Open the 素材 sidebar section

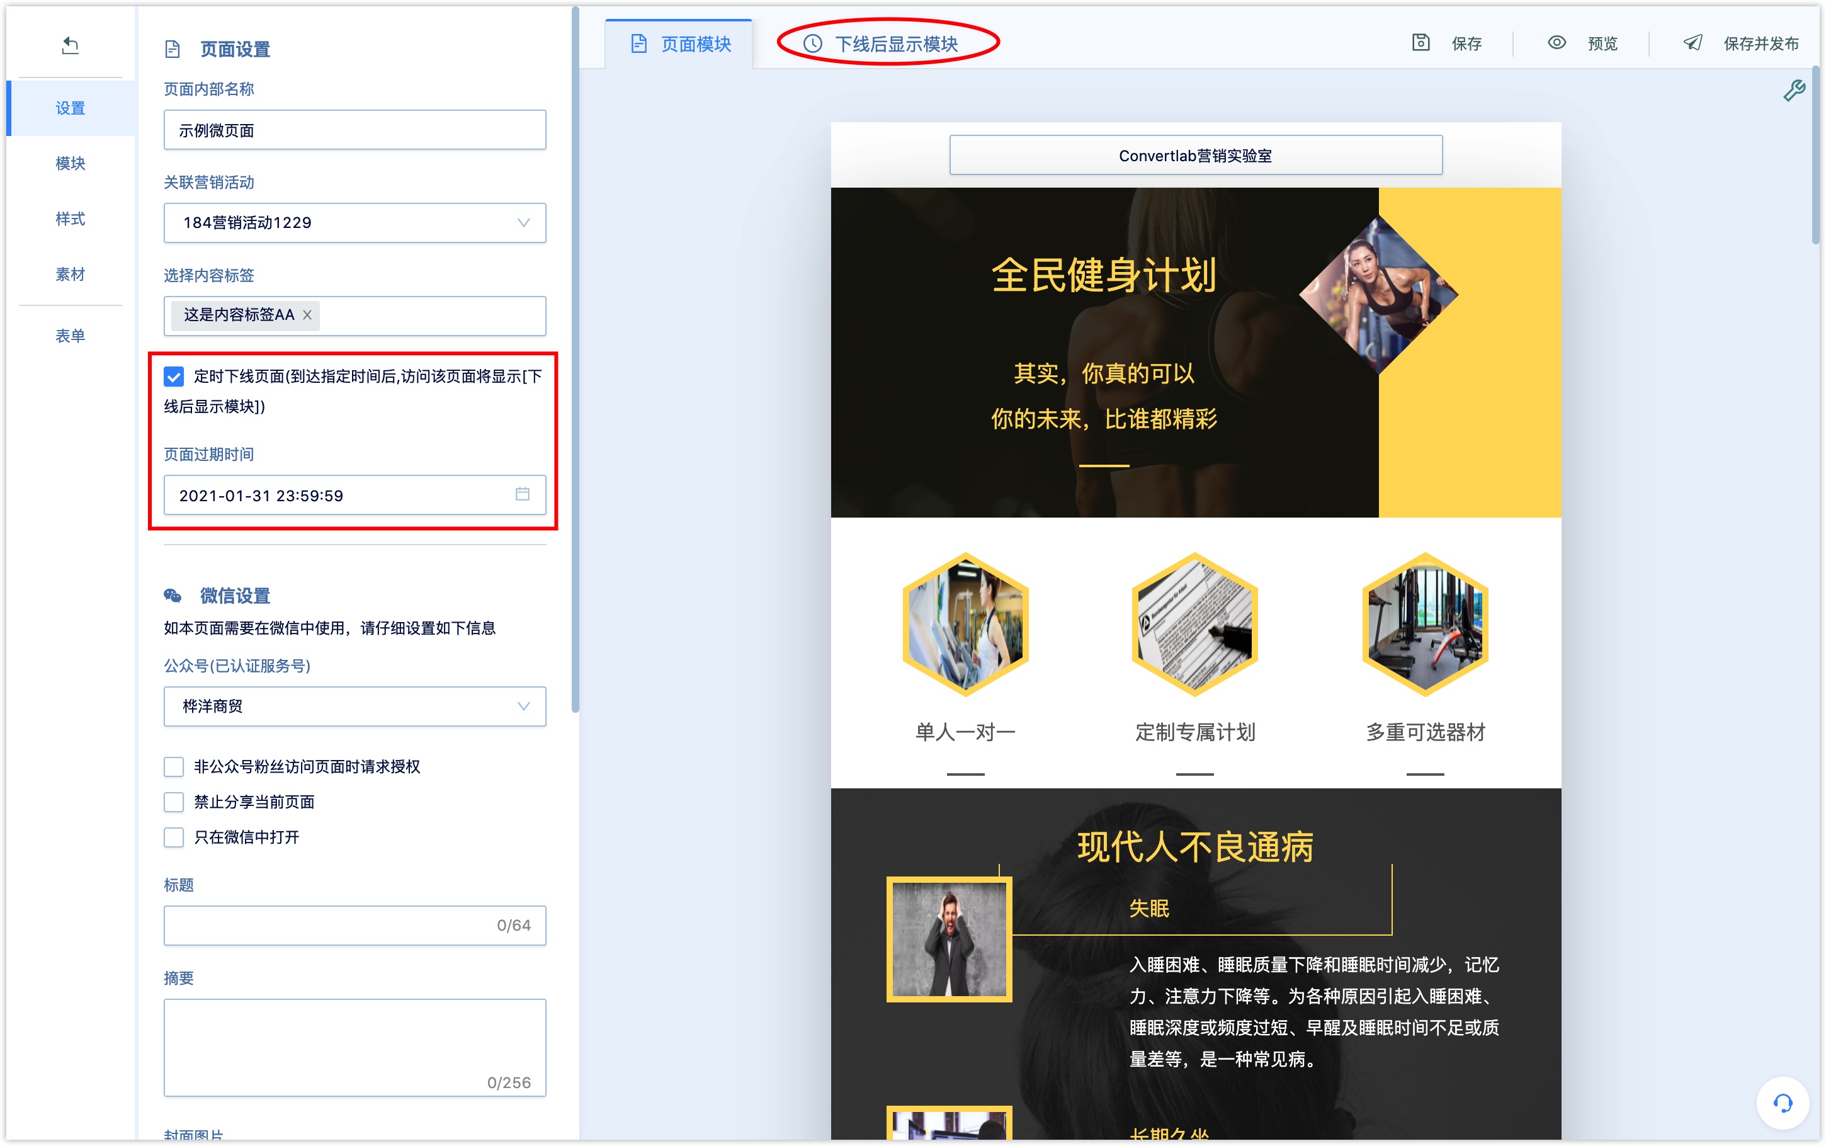pyautogui.click(x=71, y=275)
